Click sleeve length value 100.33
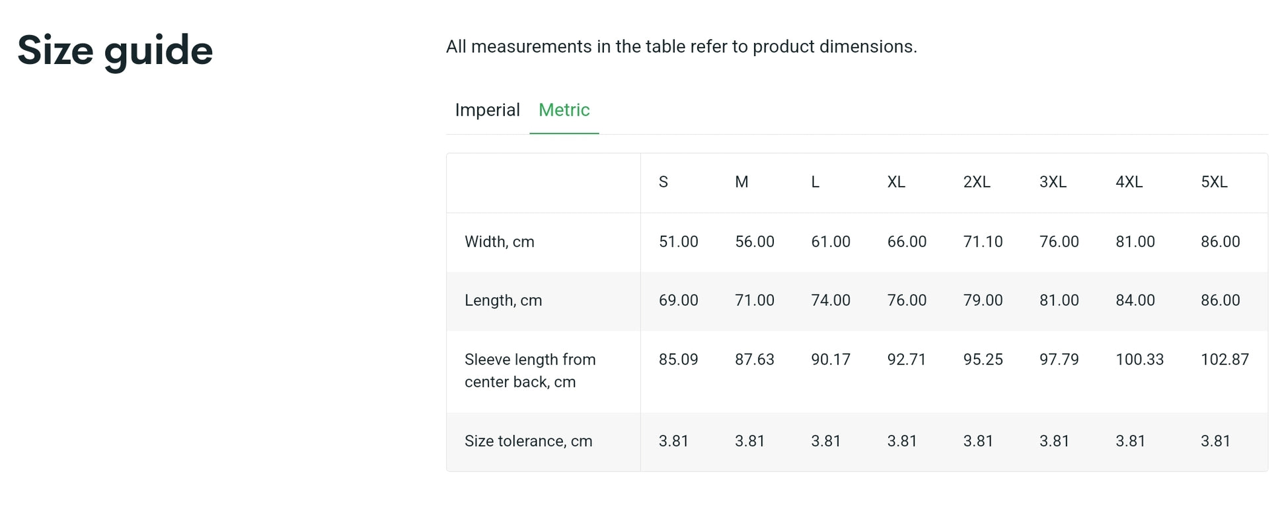Image resolution: width=1286 pixels, height=505 pixels. (1139, 360)
